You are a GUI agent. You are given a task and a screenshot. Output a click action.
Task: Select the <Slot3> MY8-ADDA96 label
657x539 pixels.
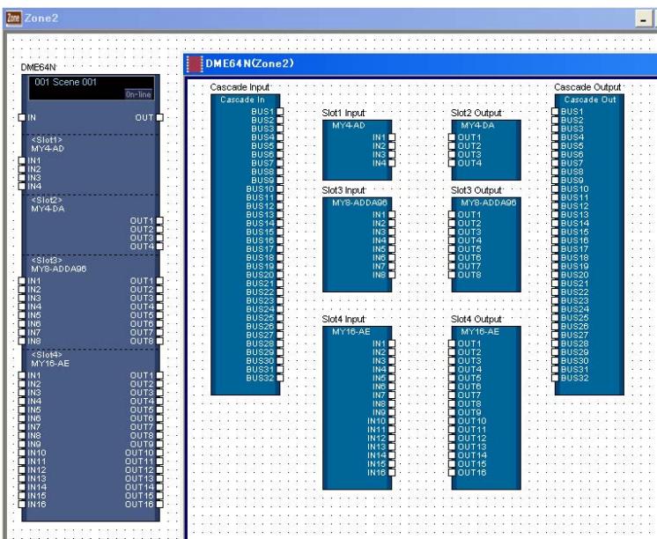[59, 264]
